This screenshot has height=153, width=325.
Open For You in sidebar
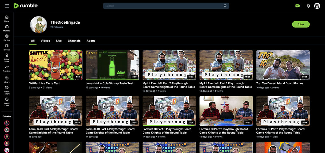[x=6, y=38]
